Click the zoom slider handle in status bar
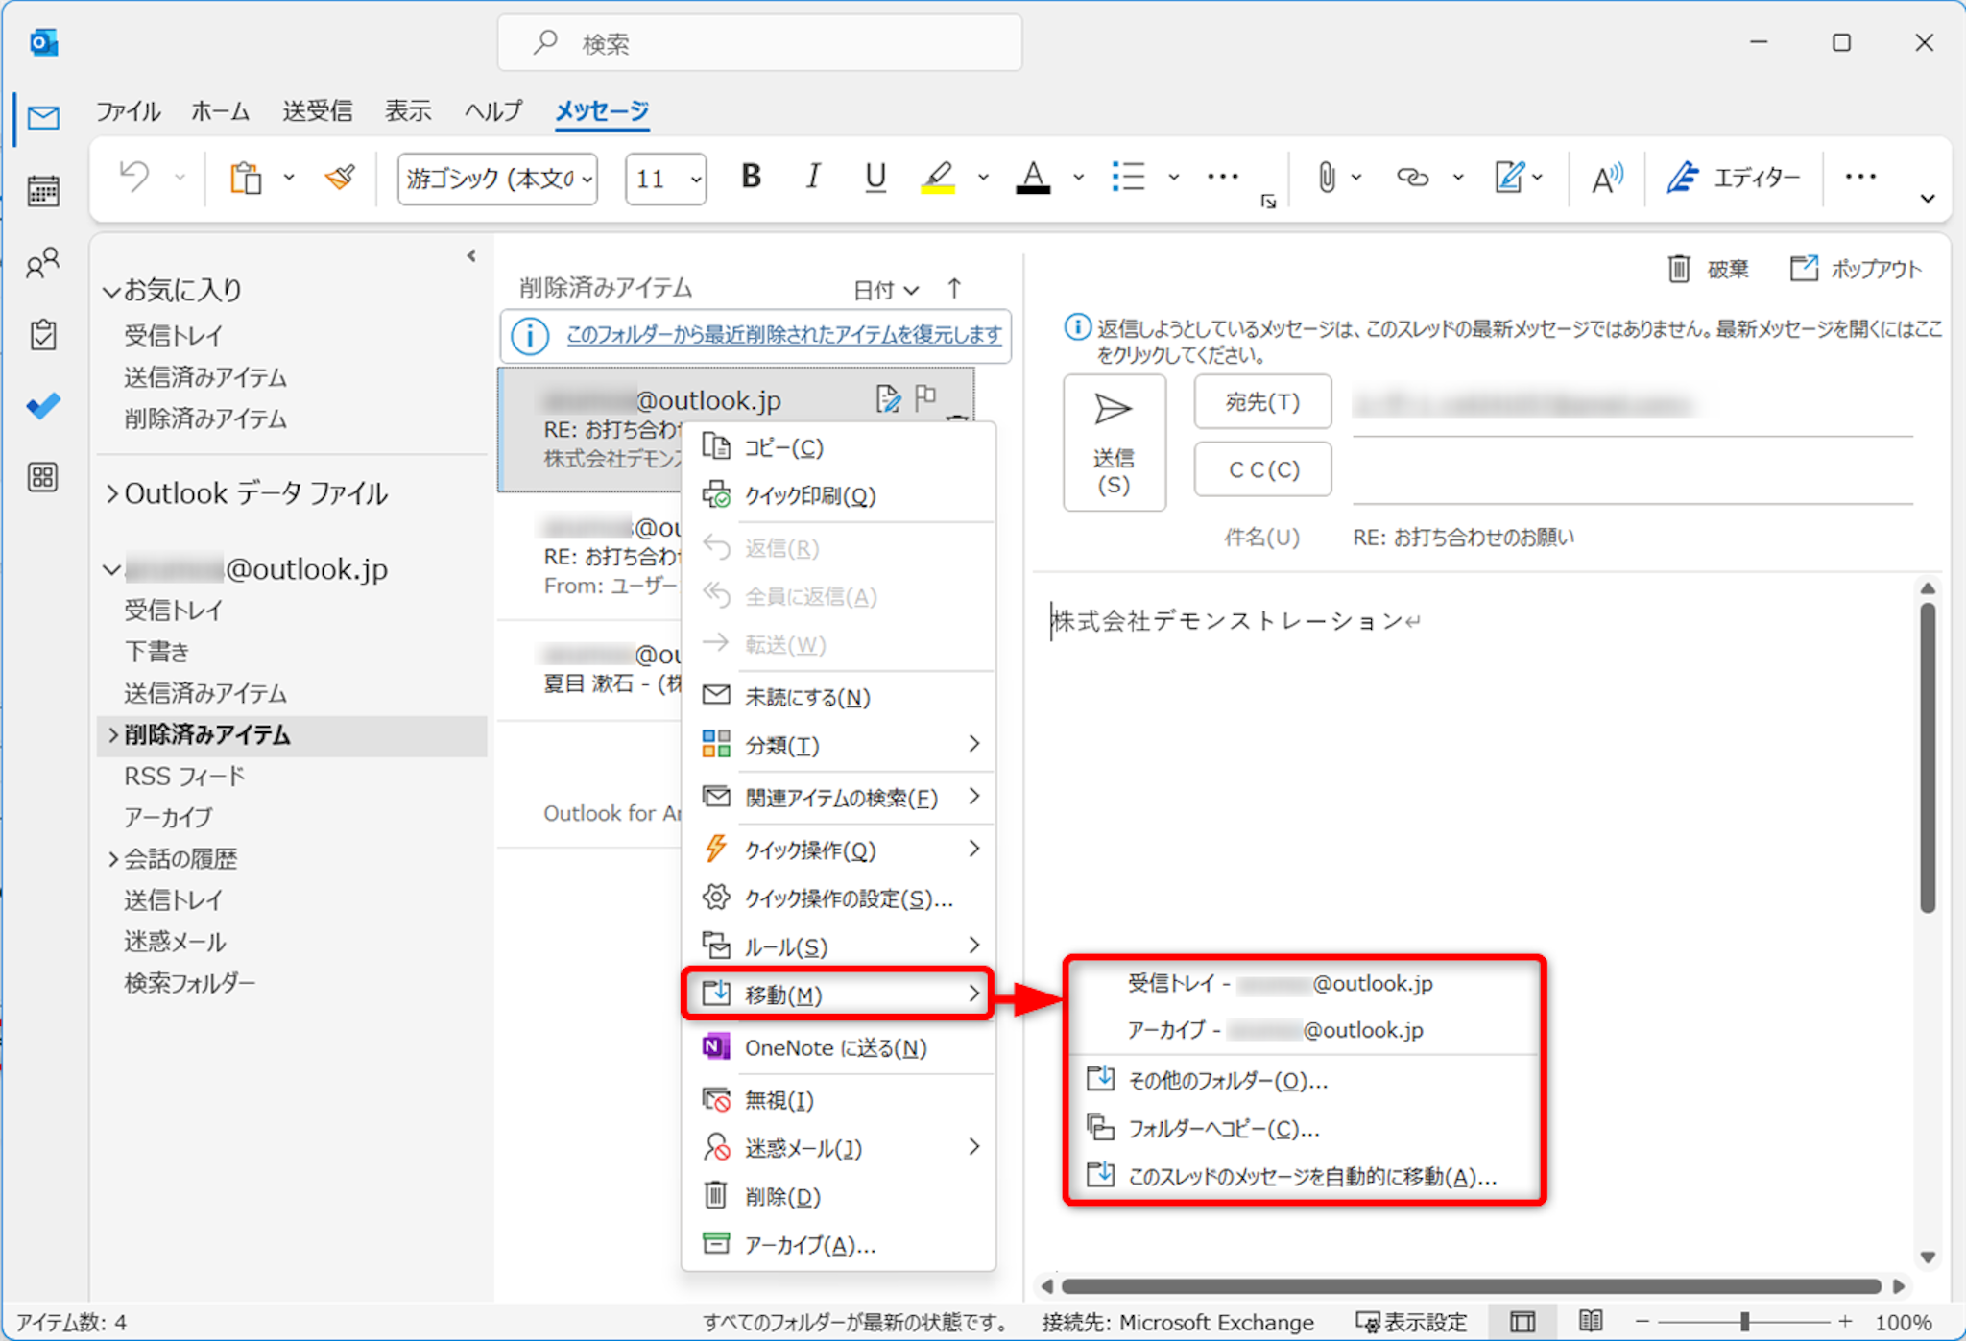 point(1744,1322)
